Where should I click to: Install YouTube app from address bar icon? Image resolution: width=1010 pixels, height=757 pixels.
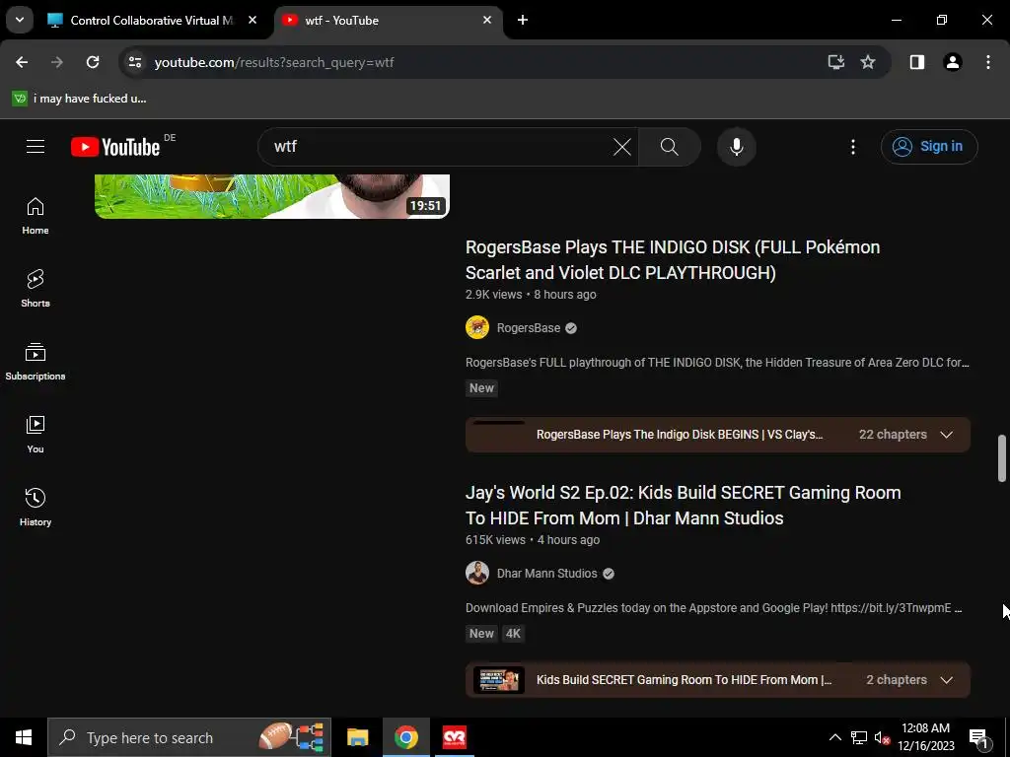point(835,62)
